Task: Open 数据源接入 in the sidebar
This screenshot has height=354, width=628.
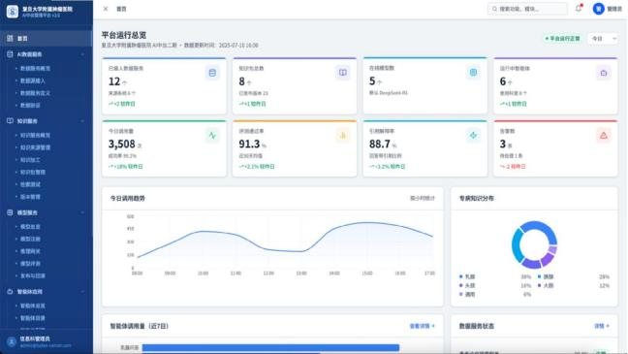Action: tap(32, 80)
